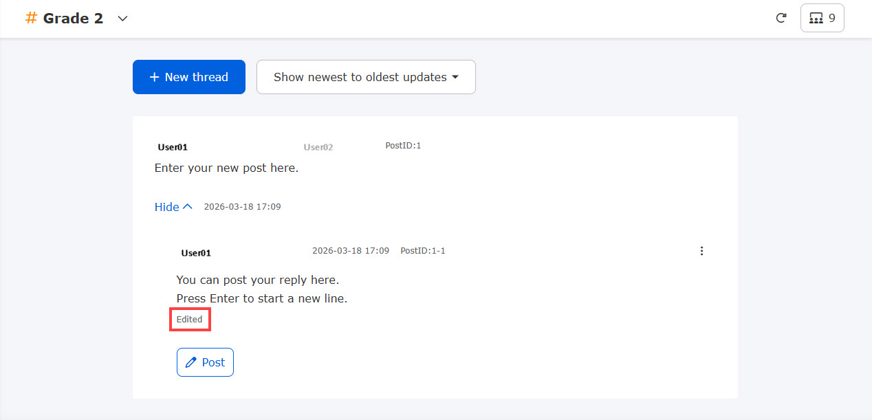Click User01 author name on PostID:1 thread
Viewport: 872px width, 420px height.
[173, 147]
